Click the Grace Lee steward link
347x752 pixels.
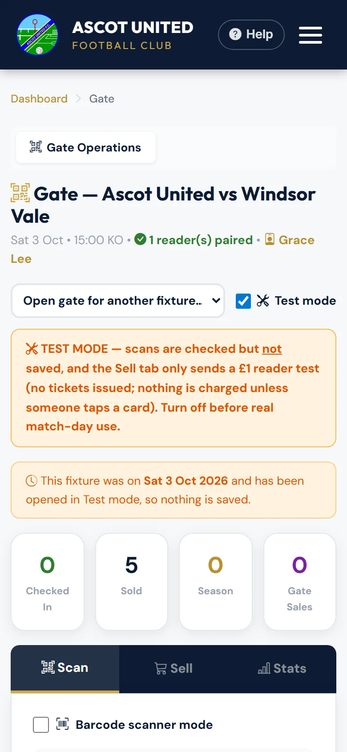pyautogui.click(x=162, y=249)
